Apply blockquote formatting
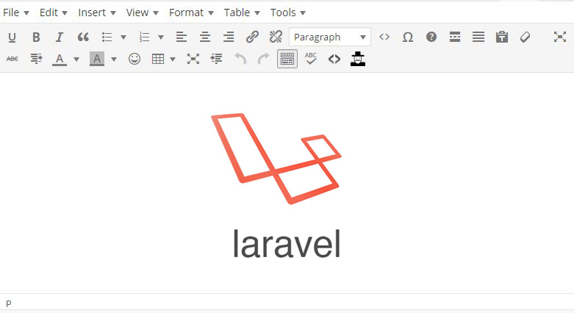Screen dimensions: 574x313 pos(83,37)
